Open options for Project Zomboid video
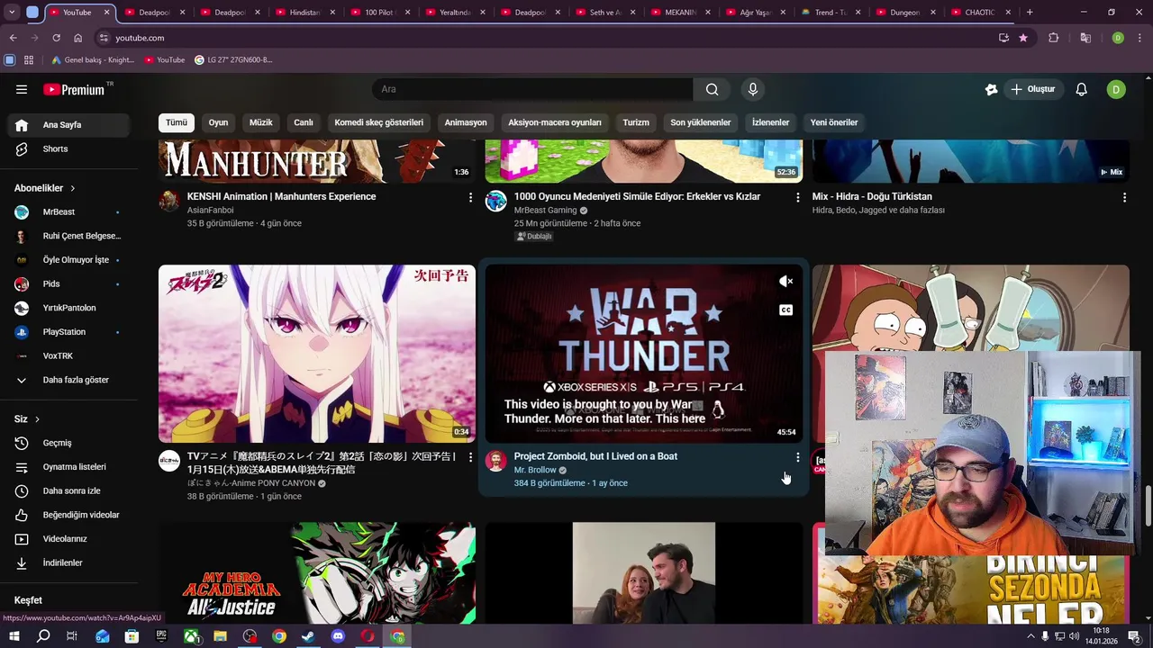 [797, 457]
